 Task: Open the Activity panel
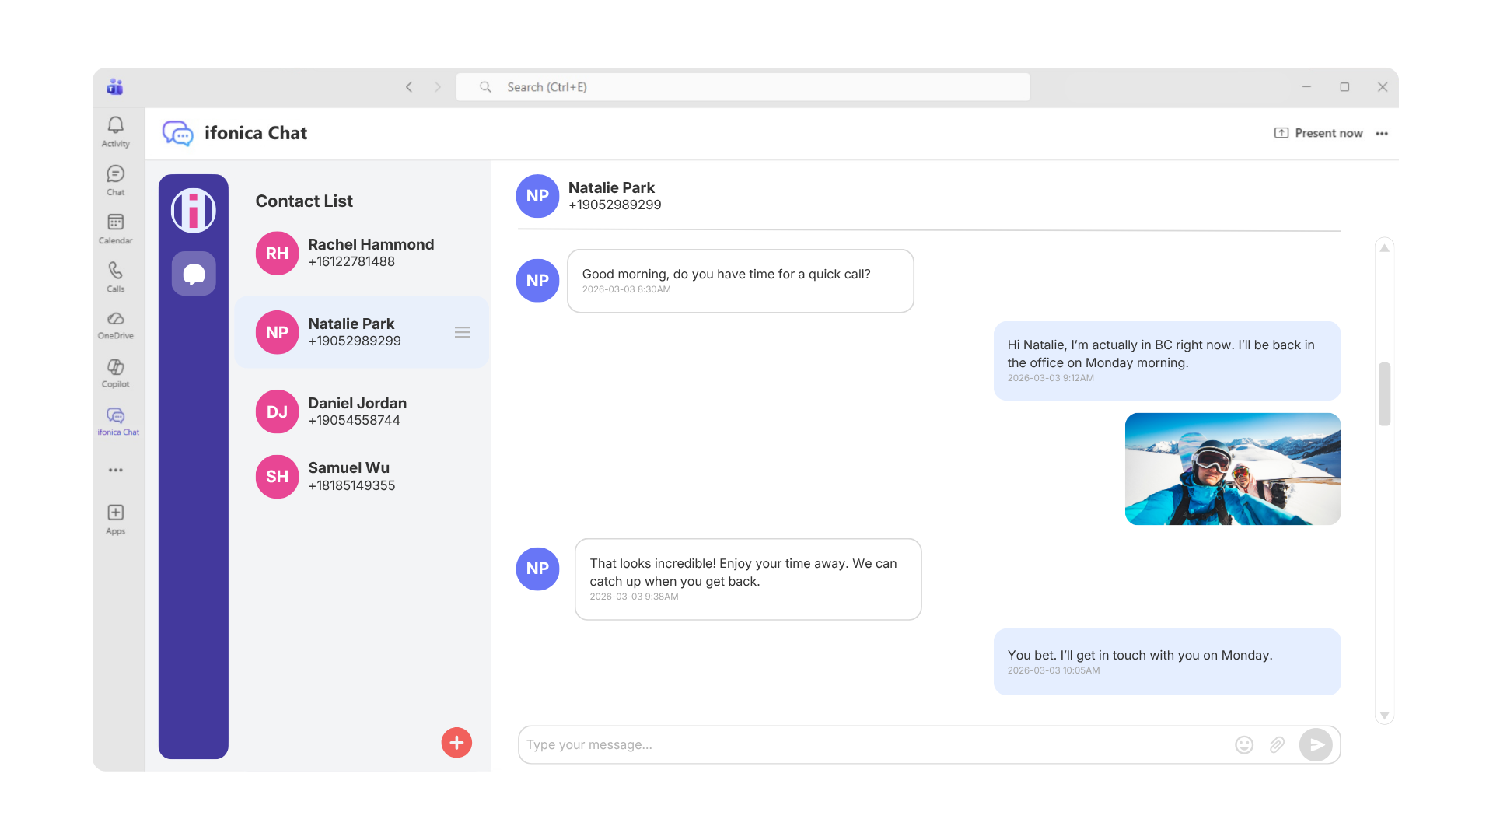pyautogui.click(x=115, y=131)
